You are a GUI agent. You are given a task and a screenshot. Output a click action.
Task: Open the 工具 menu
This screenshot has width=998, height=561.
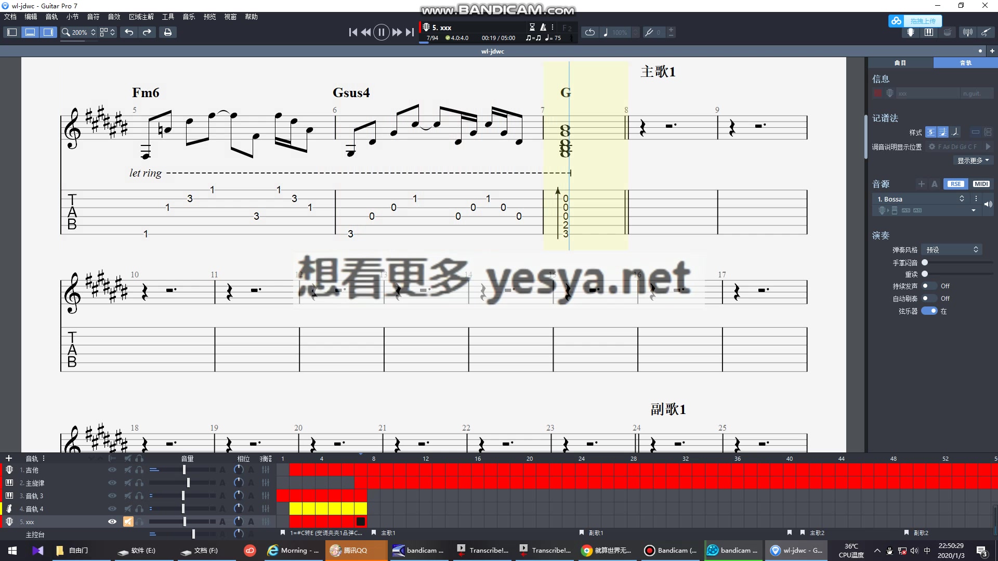click(168, 17)
